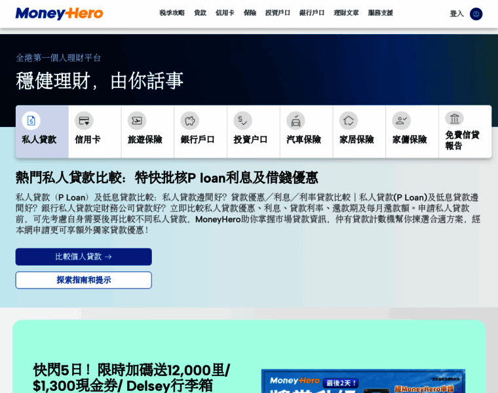Click the 免費信貸報告 bank building icon

(x=455, y=119)
